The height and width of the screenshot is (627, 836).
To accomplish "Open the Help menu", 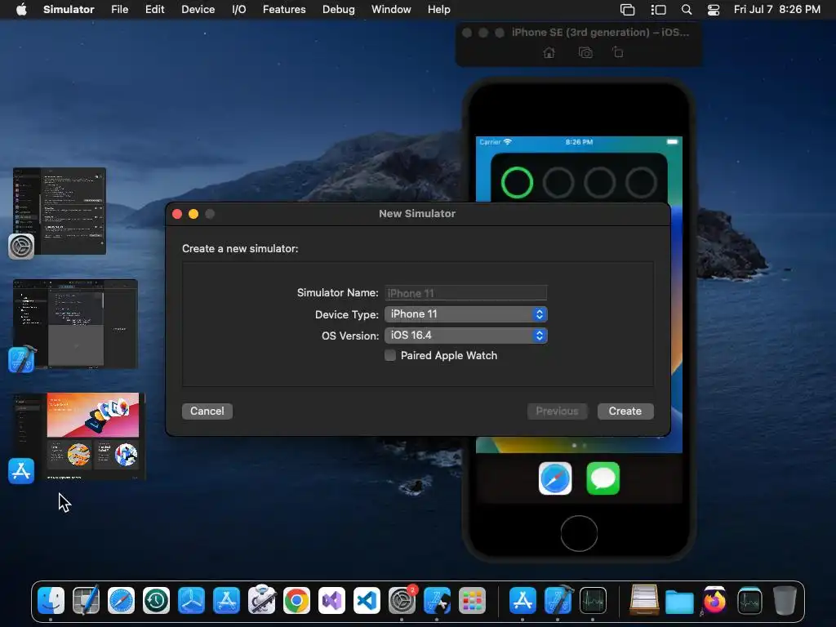I will tap(438, 10).
